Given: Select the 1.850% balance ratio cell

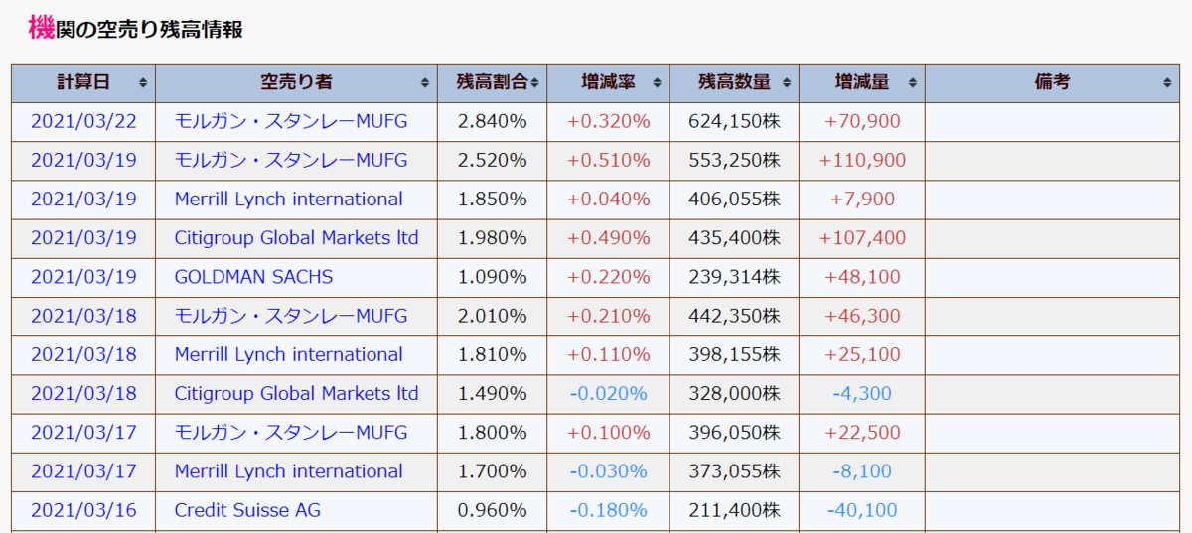Looking at the screenshot, I should pos(492,199).
